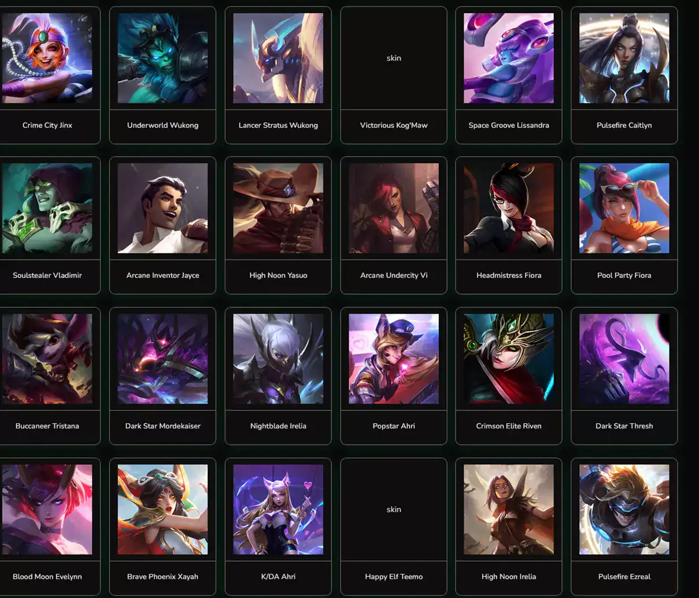This screenshot has height=598, width=699.
Task: Open the Pulsefire Caitlyn skin image
Action: (x=624, y=58)
